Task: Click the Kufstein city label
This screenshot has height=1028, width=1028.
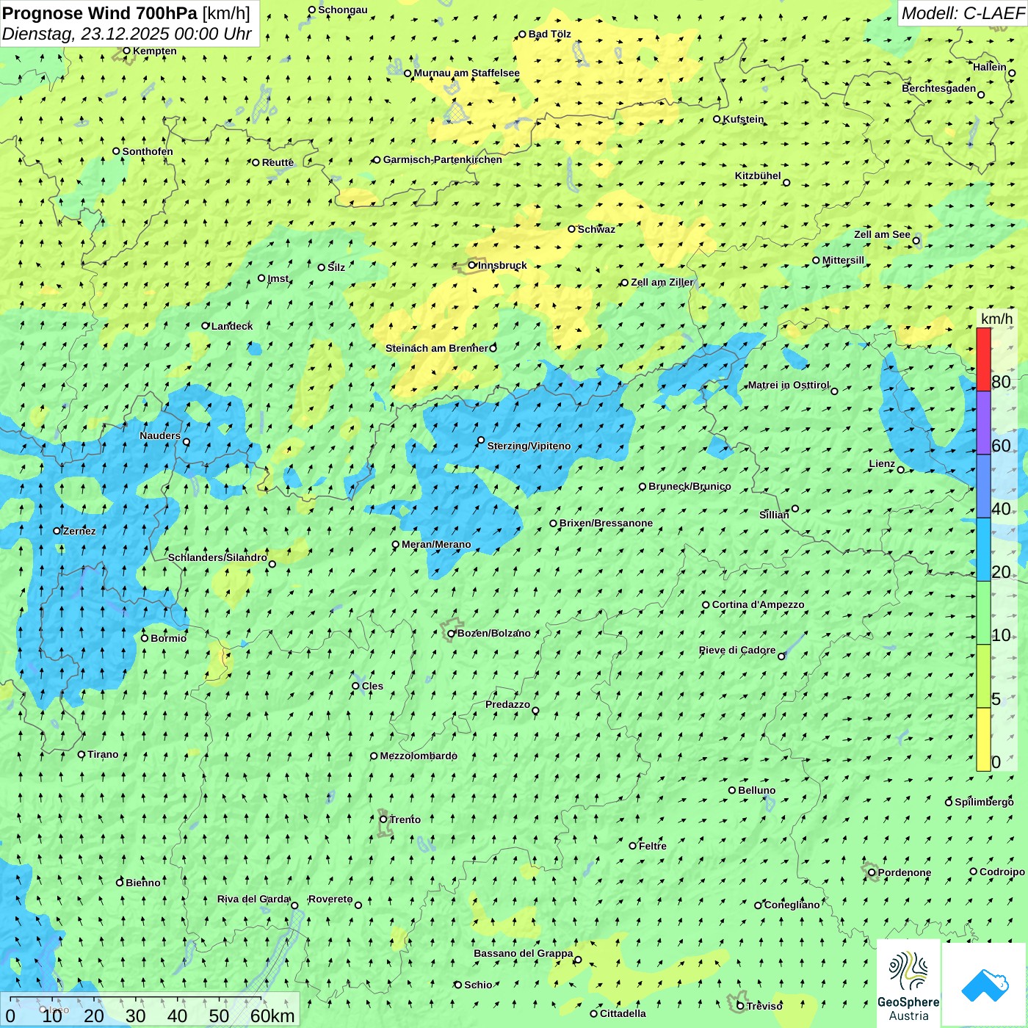Action: (x=743, y=119)
